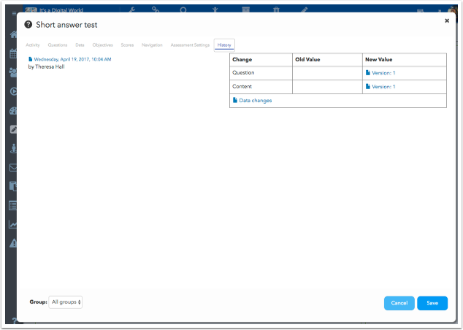Close the Short answer test dialog
Screen dimensions: 463x330
(447, 20)
